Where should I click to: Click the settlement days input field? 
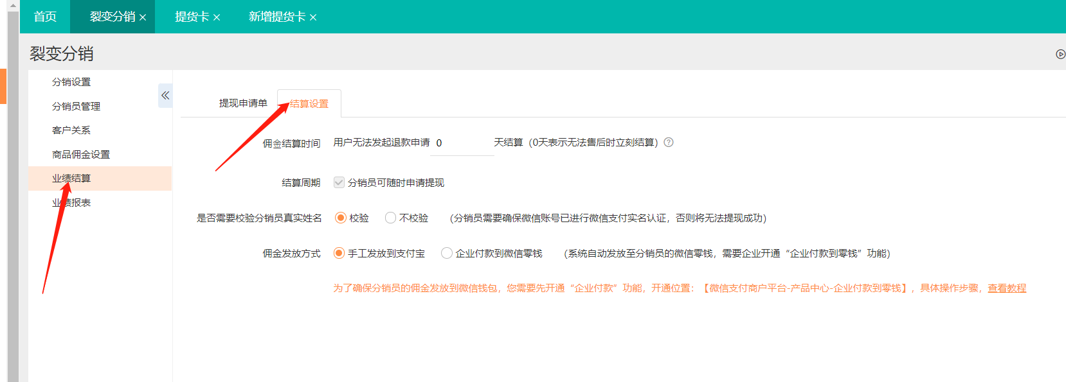pyautogui.click(x=462, y=143)
